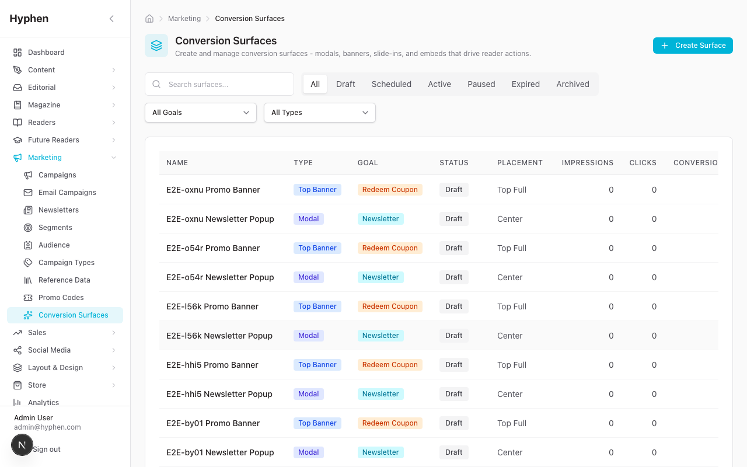Collapse the sidebar using the chevron icon
This screenshot has height=467, width=747.
[111, 19]
